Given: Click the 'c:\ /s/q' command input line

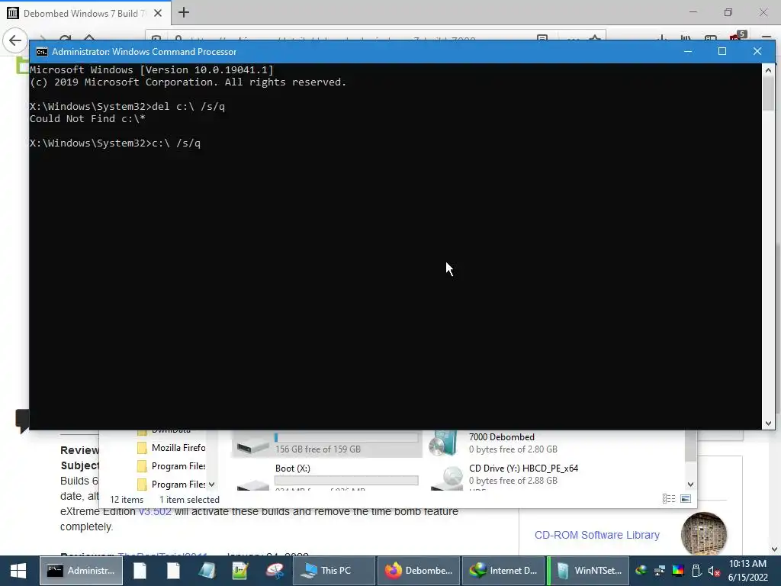Looking at the screenshot, I should pyautogui.click(x=115, y=143).
